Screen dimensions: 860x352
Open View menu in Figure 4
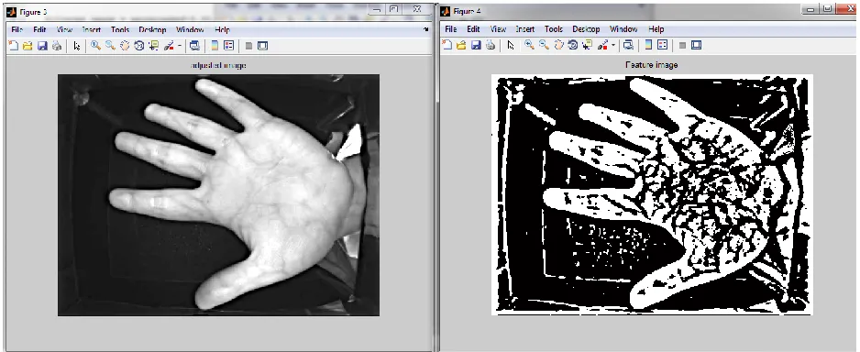point(498,29)
